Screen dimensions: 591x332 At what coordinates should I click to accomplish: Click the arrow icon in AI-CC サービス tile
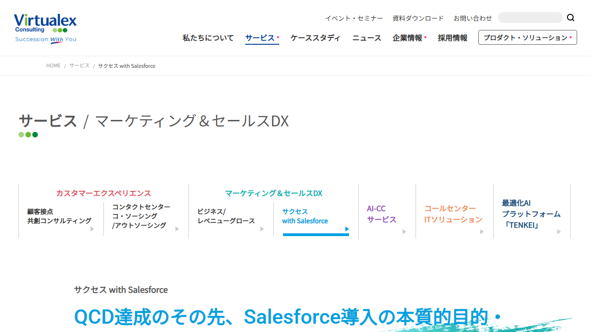404,231
